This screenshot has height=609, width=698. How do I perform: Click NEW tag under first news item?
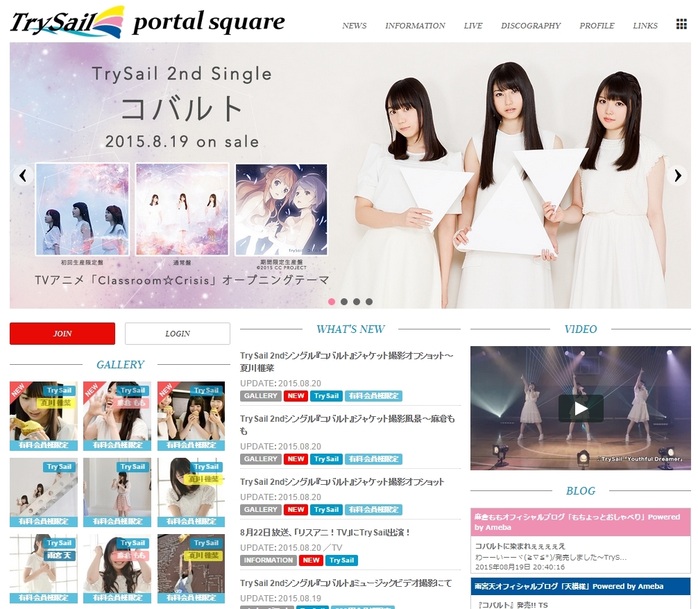(x=296, y=396)
